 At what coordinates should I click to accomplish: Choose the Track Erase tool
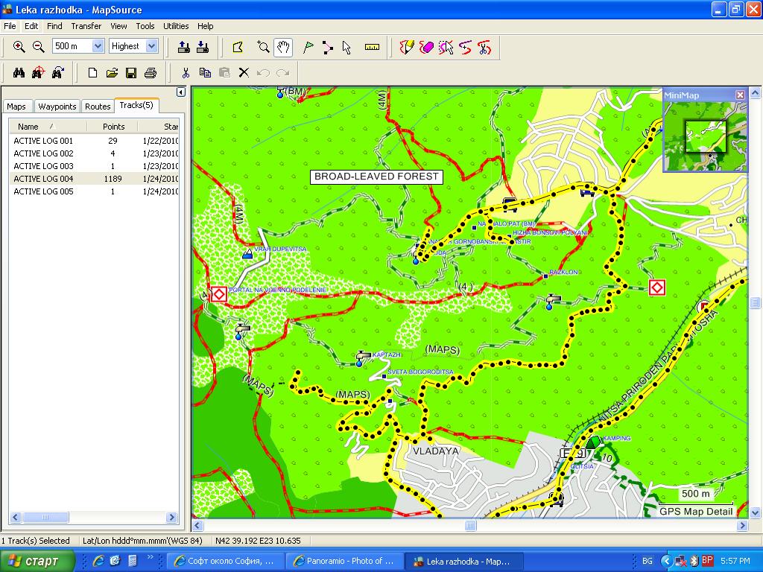coord(426,48)
